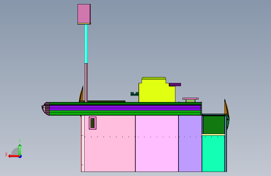Click the small switch plate on pink cabinet
The width and height of the screenshot is (271, 176).
[93, 123]
